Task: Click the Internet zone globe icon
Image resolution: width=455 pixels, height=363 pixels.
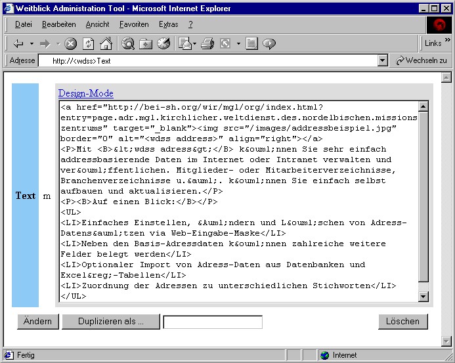Action: [x=324, y=355]
